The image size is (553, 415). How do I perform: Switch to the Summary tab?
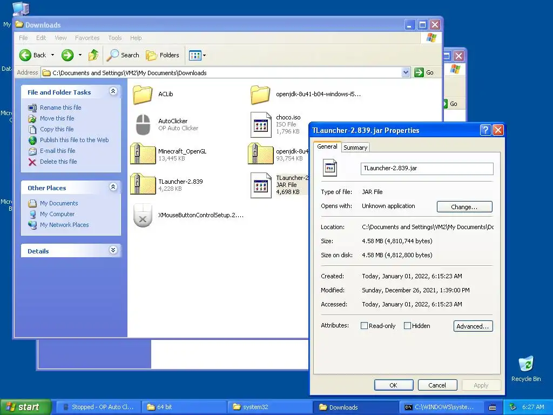tap(355, 148)
